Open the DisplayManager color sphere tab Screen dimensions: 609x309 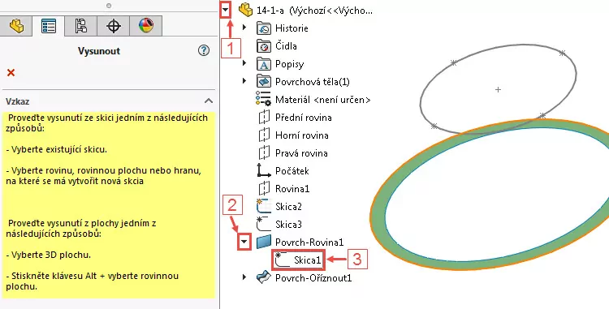145,27
